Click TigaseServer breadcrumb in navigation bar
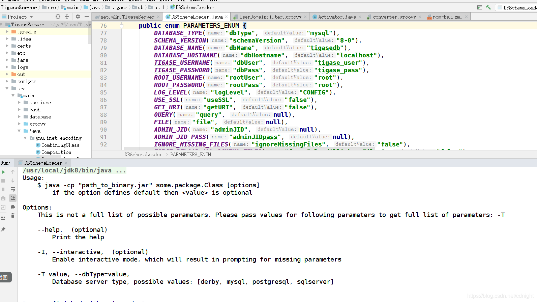 [19, 7]
